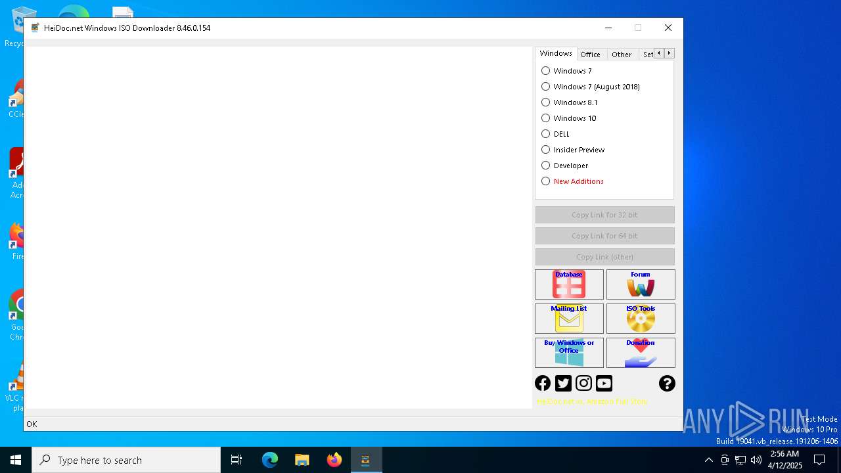Open Task View on the taskbar
This screenshot has width=841, height=473.
(x=237, y=460)
